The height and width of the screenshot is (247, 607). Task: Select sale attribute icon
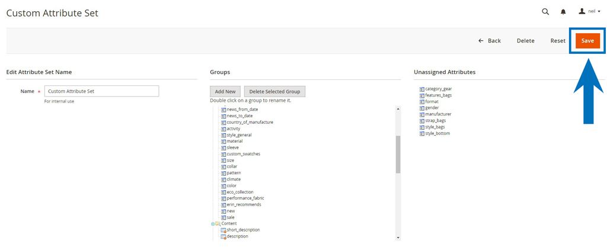(223, 217)
